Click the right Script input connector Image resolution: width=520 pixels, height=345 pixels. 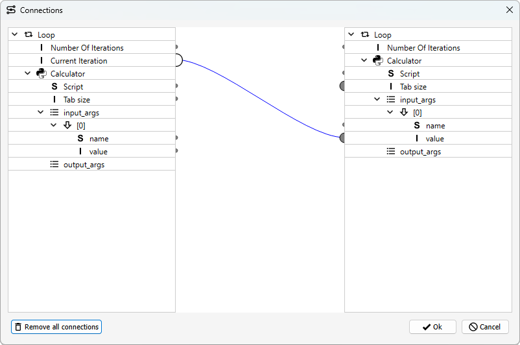click(344, 73)
